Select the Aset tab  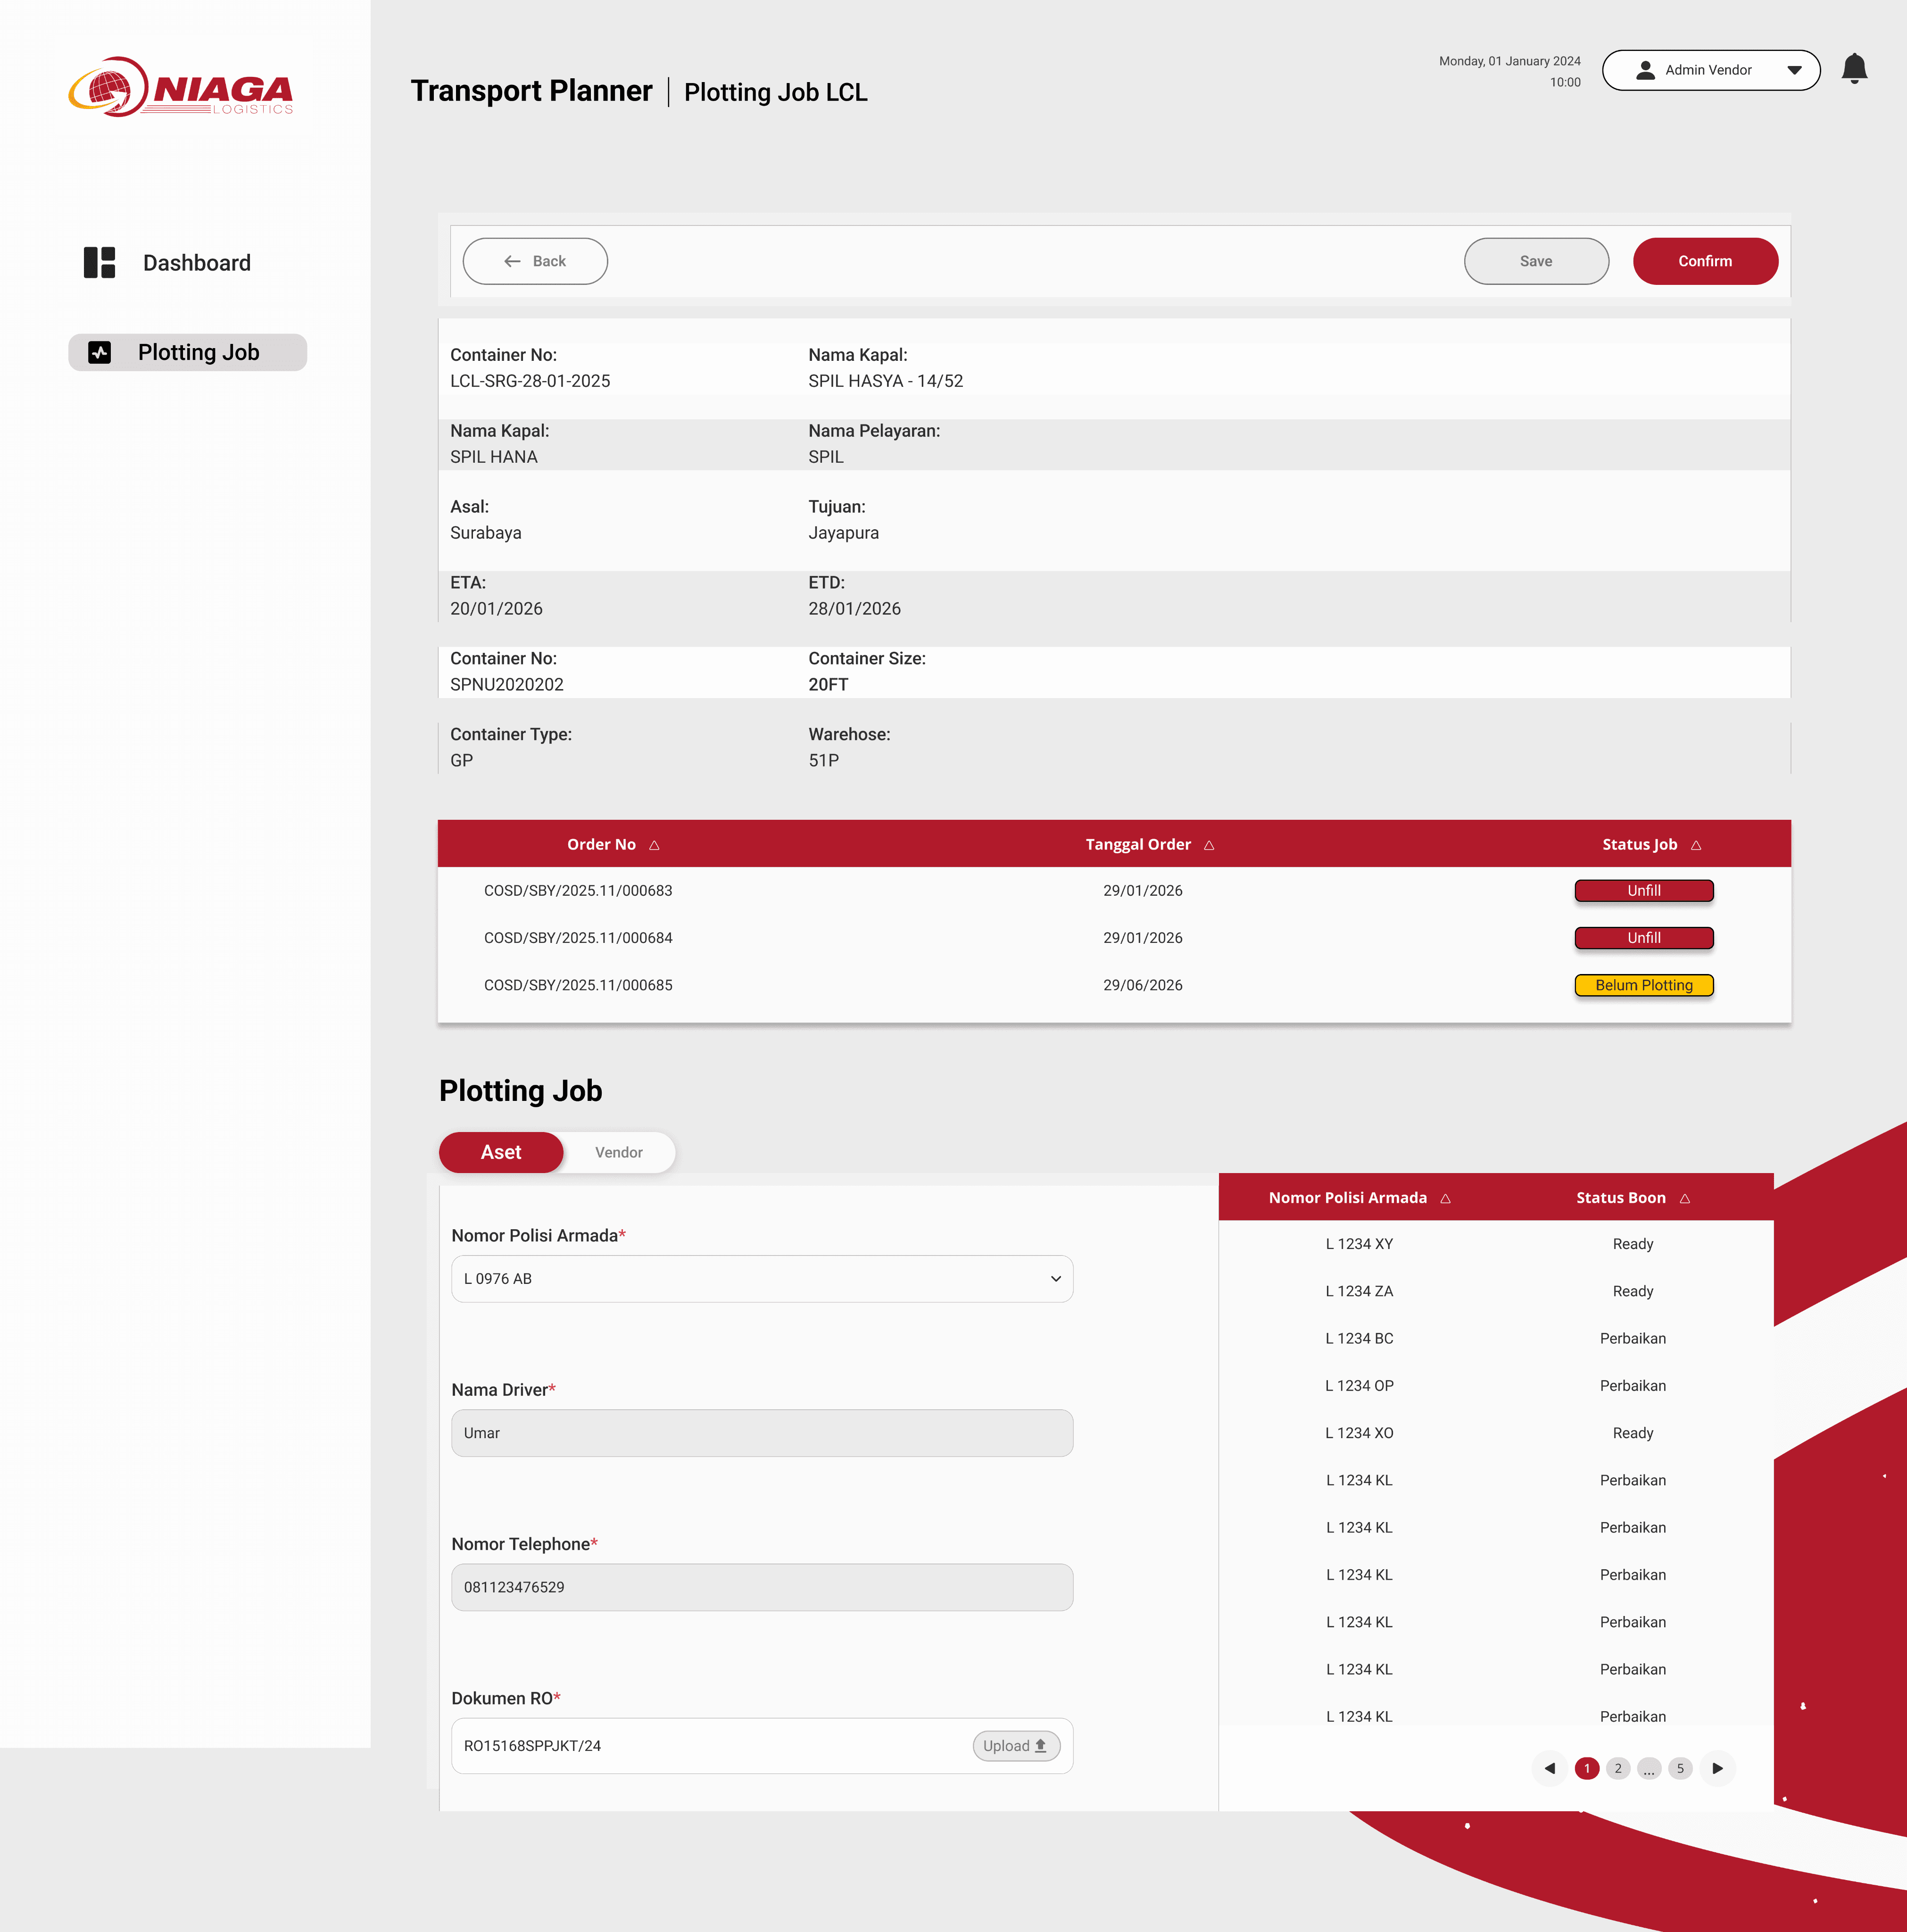(501, 1152)
